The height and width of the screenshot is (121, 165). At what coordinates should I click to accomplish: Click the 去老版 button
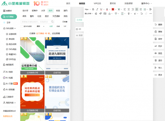coord(80,20)
